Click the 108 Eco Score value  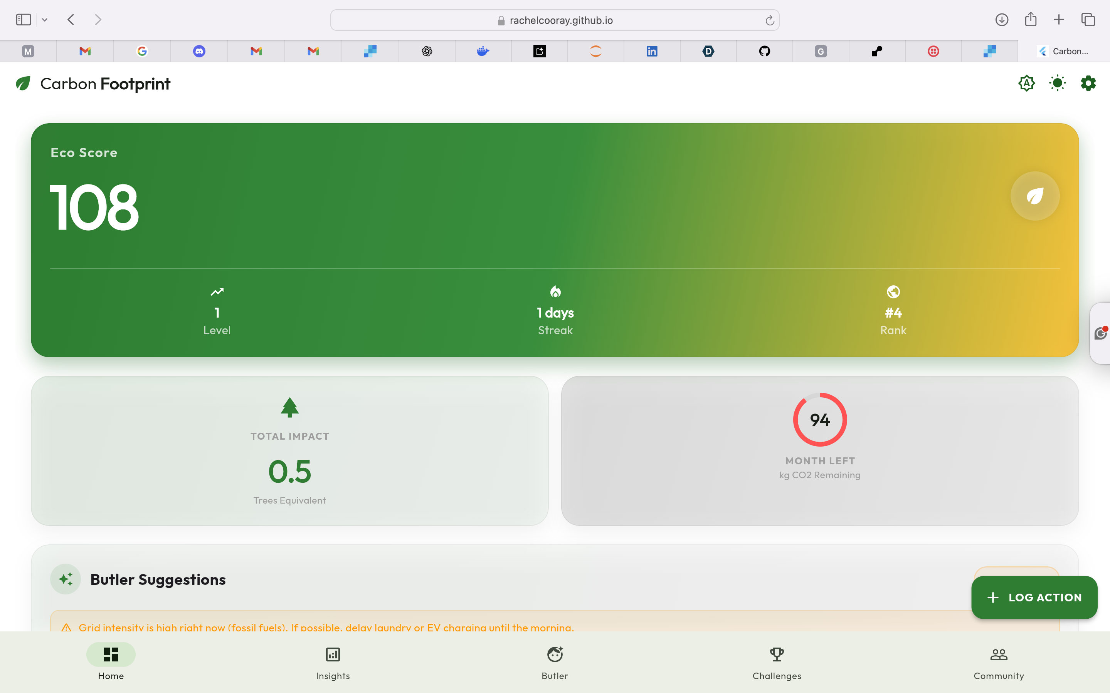(x=94, y=207)
